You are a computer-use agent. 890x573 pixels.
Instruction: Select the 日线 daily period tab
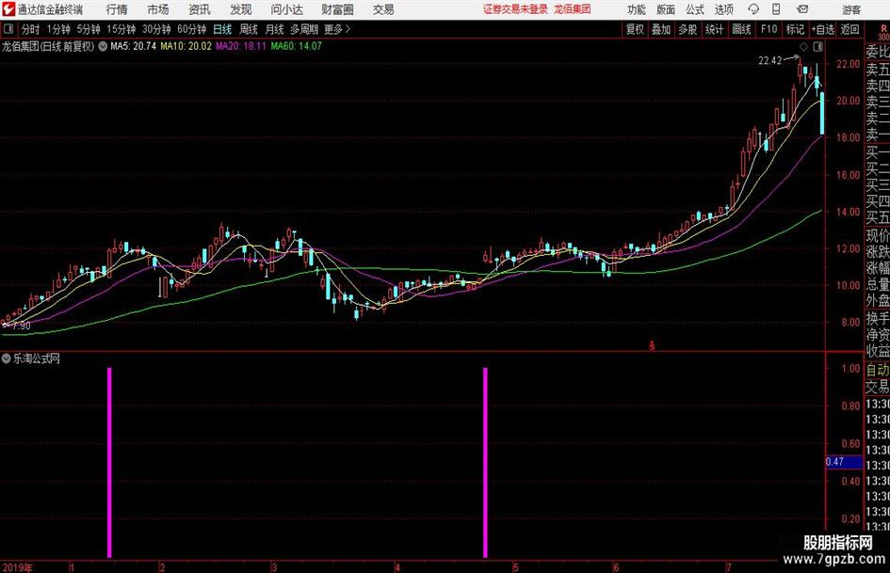222,29
